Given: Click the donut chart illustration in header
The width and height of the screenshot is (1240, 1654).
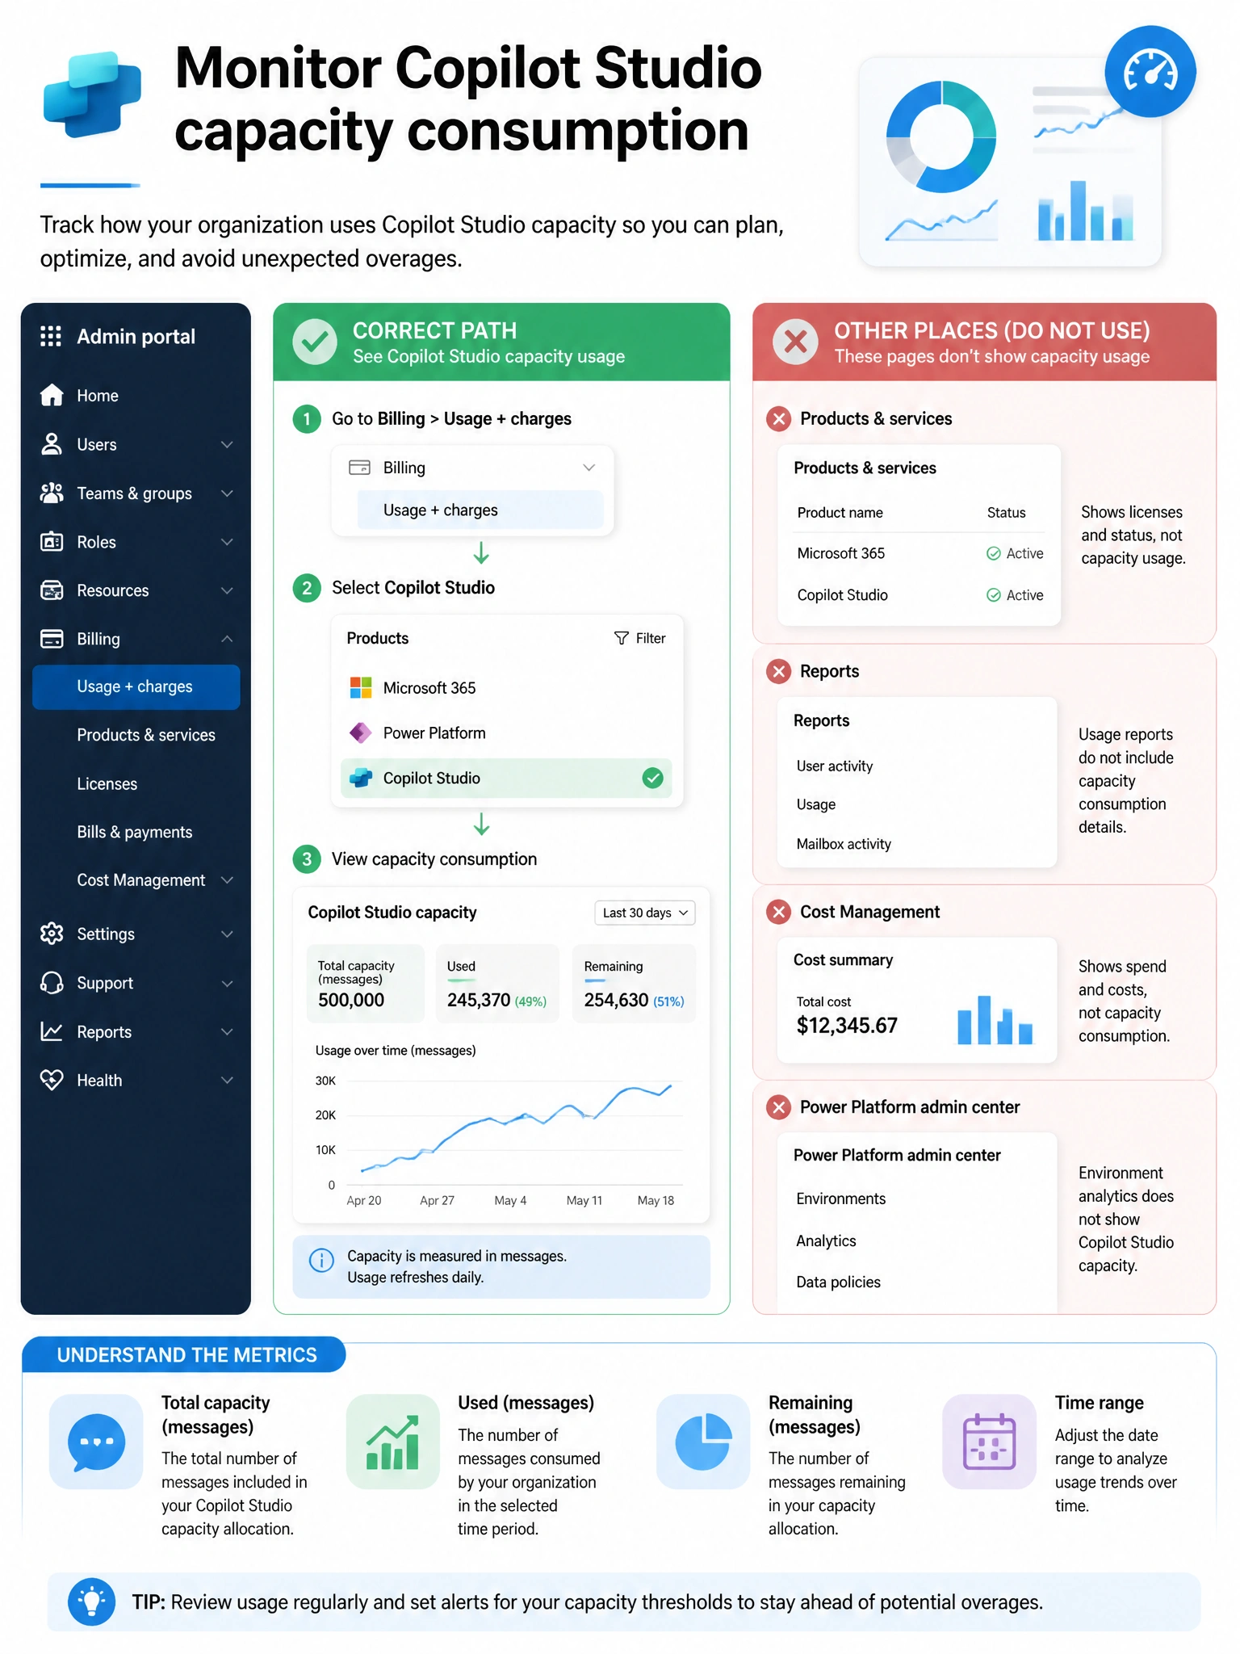Looking at the screenshot, I should (940, 136).
